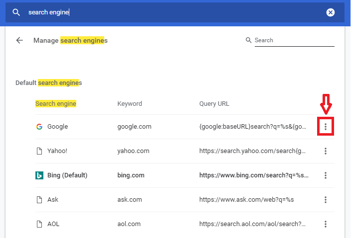Click the Google logo icon
This screenshot has height=238, width=351.
point(39,127)
